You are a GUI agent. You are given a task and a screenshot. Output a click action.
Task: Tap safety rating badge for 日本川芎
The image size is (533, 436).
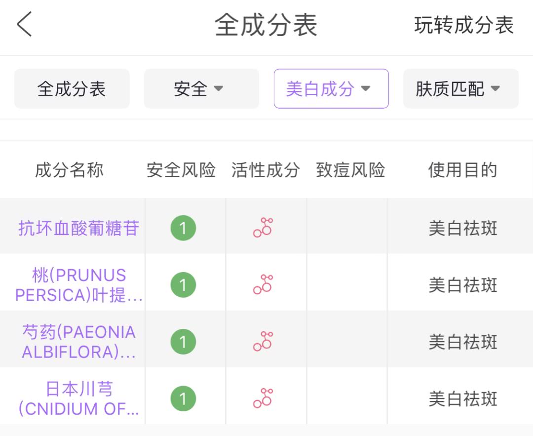183,398
